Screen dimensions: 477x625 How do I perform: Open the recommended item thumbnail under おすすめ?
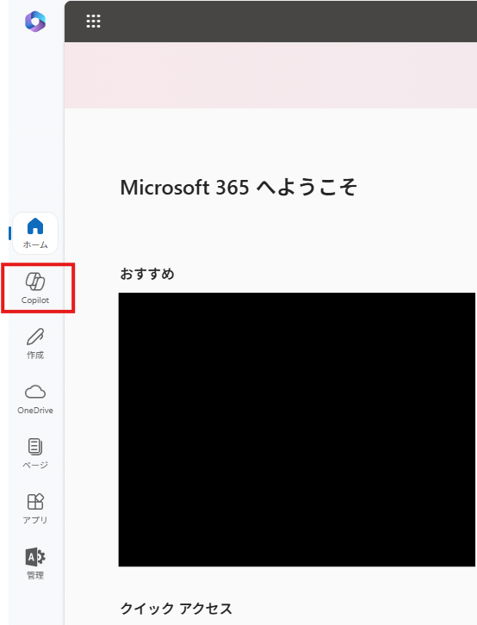[x=297, y=430]
